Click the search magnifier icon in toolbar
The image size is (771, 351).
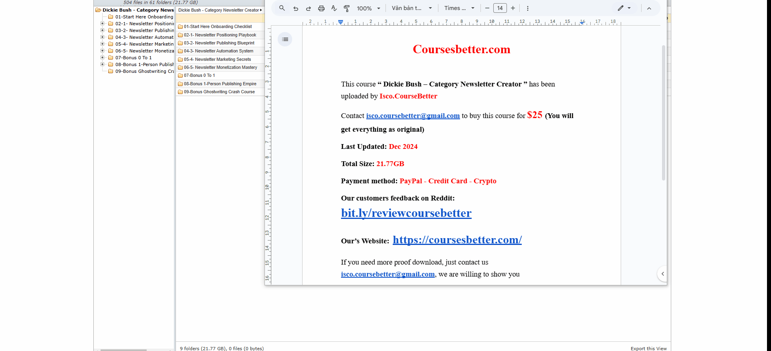point(282,8)
